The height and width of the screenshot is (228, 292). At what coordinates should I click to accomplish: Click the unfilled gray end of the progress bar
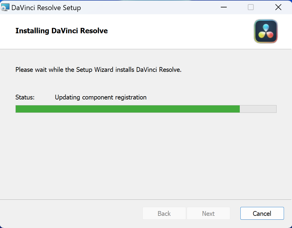[x=258, y=109]
